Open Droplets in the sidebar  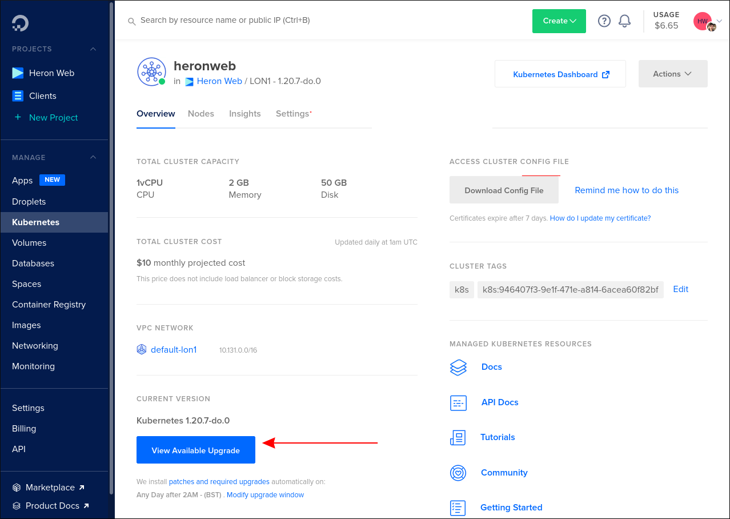tap(29, 202)
